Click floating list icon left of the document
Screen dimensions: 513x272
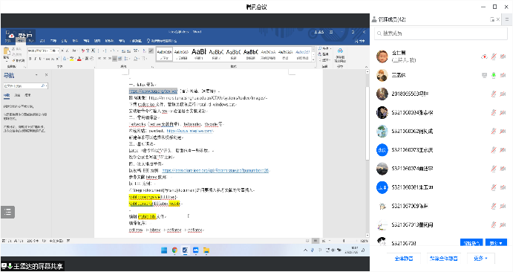click(8, 212)
